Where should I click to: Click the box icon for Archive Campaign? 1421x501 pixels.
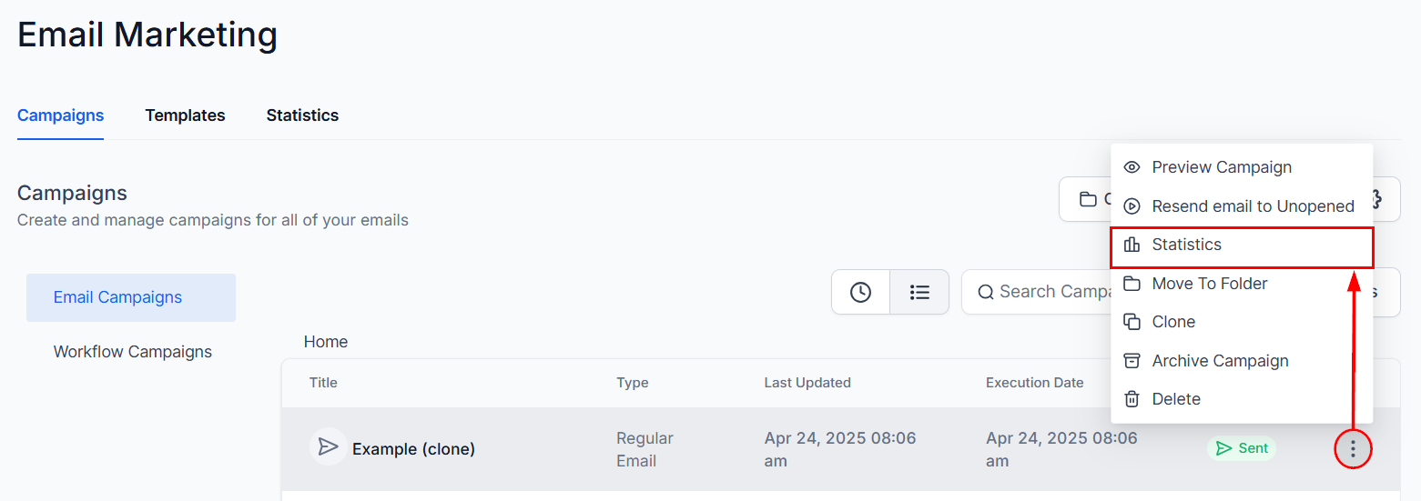click(1132, 361)
